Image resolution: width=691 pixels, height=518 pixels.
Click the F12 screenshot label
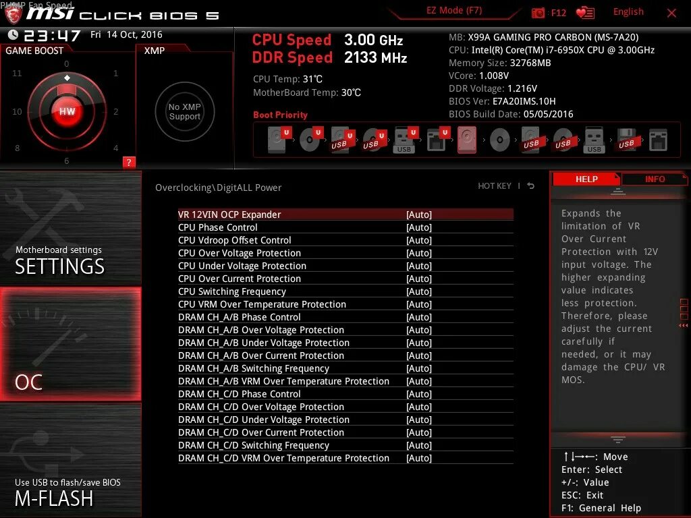[x=558, y=13]
